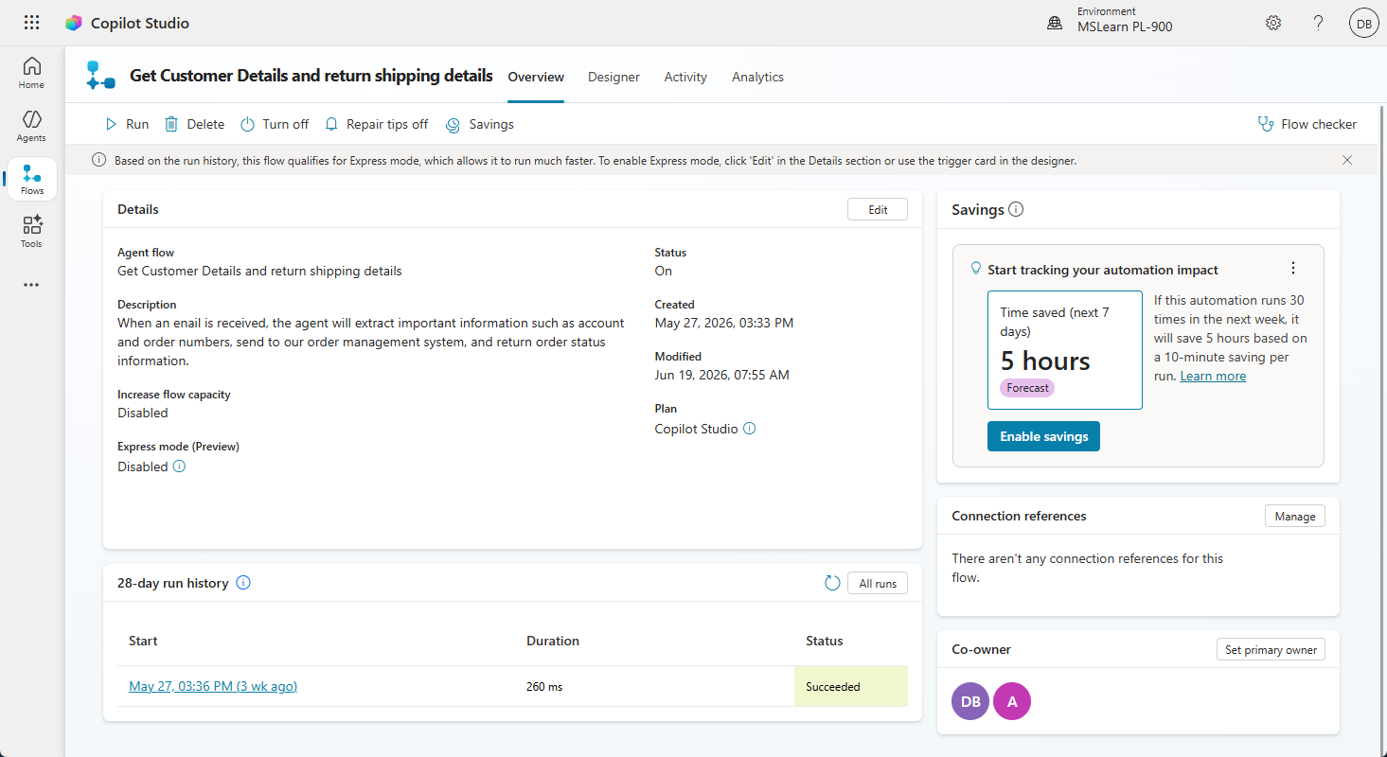Switch to the Overview tab
This screenshot has height=757, width=1387.
(x=536, y=77)
